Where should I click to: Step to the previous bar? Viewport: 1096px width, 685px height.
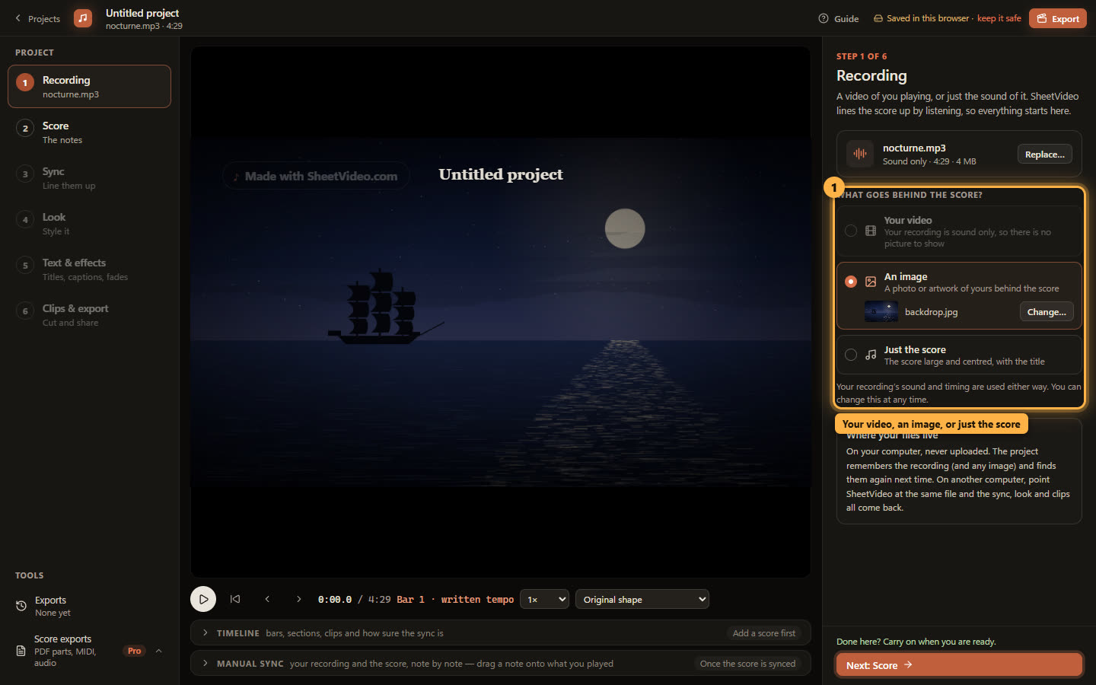point(267,599)
